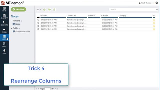Click the New Note button
160x90 pixels.
[x=18, y=9]
